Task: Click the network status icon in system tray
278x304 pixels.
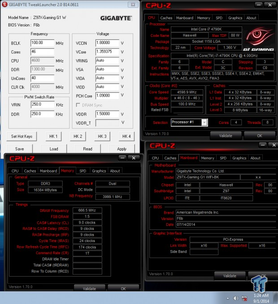Action: pyautogui.click(x=244, y=298)
